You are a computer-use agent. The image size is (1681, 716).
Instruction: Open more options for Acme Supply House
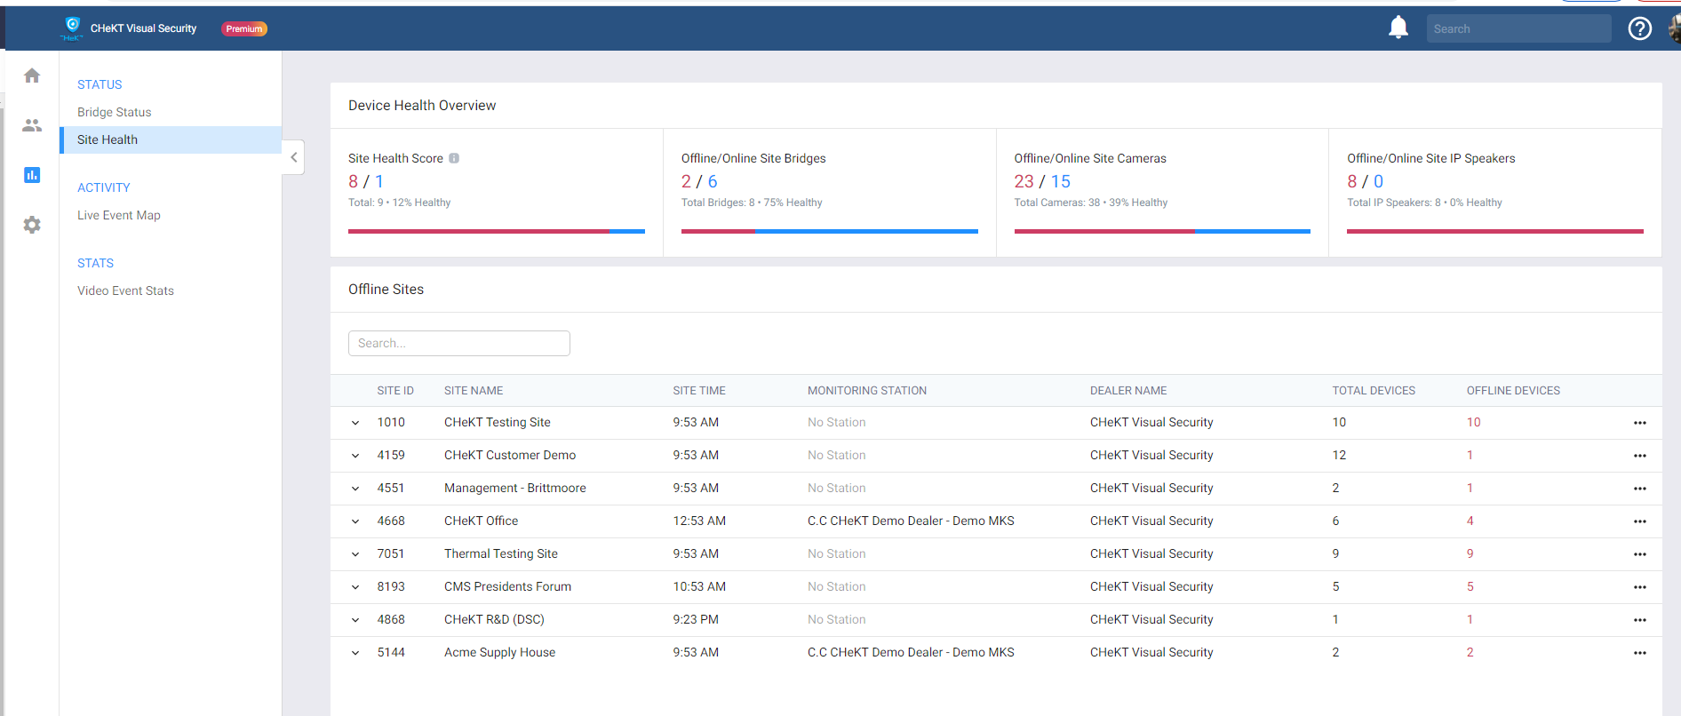1639,653
